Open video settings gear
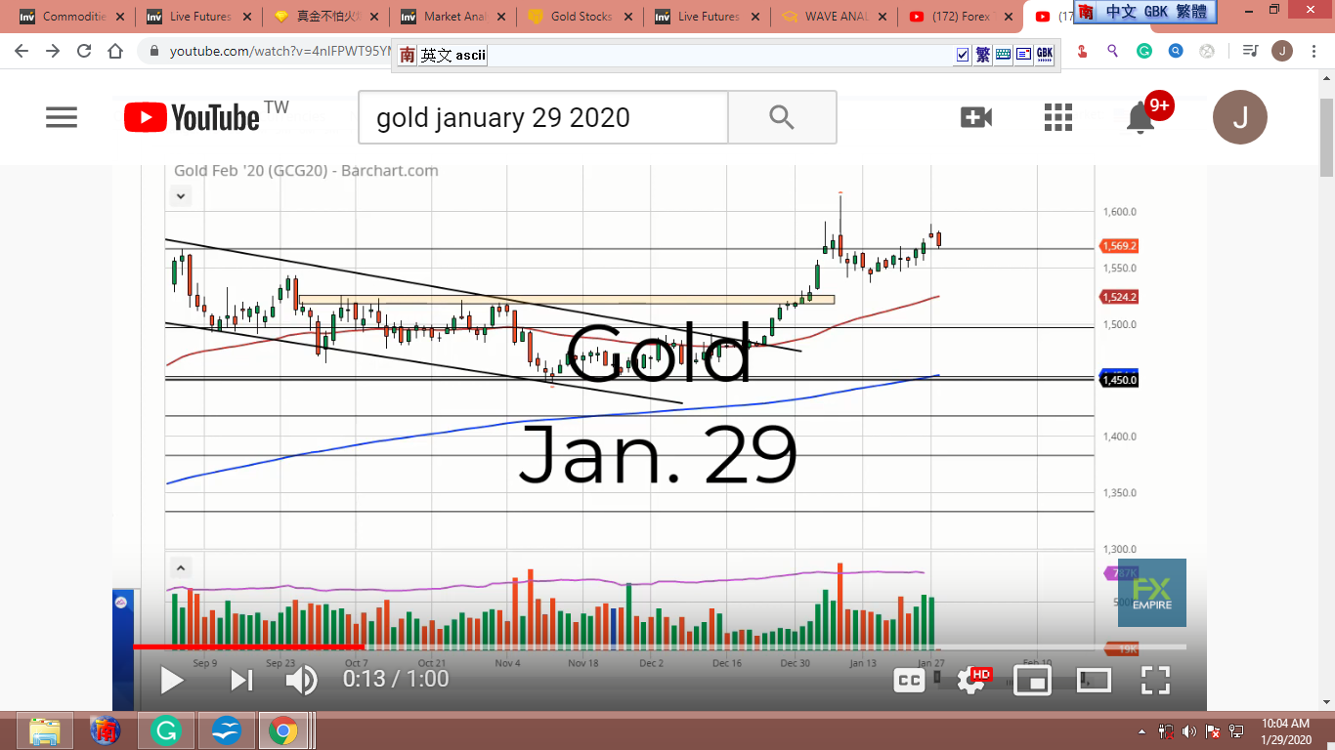 970,681
